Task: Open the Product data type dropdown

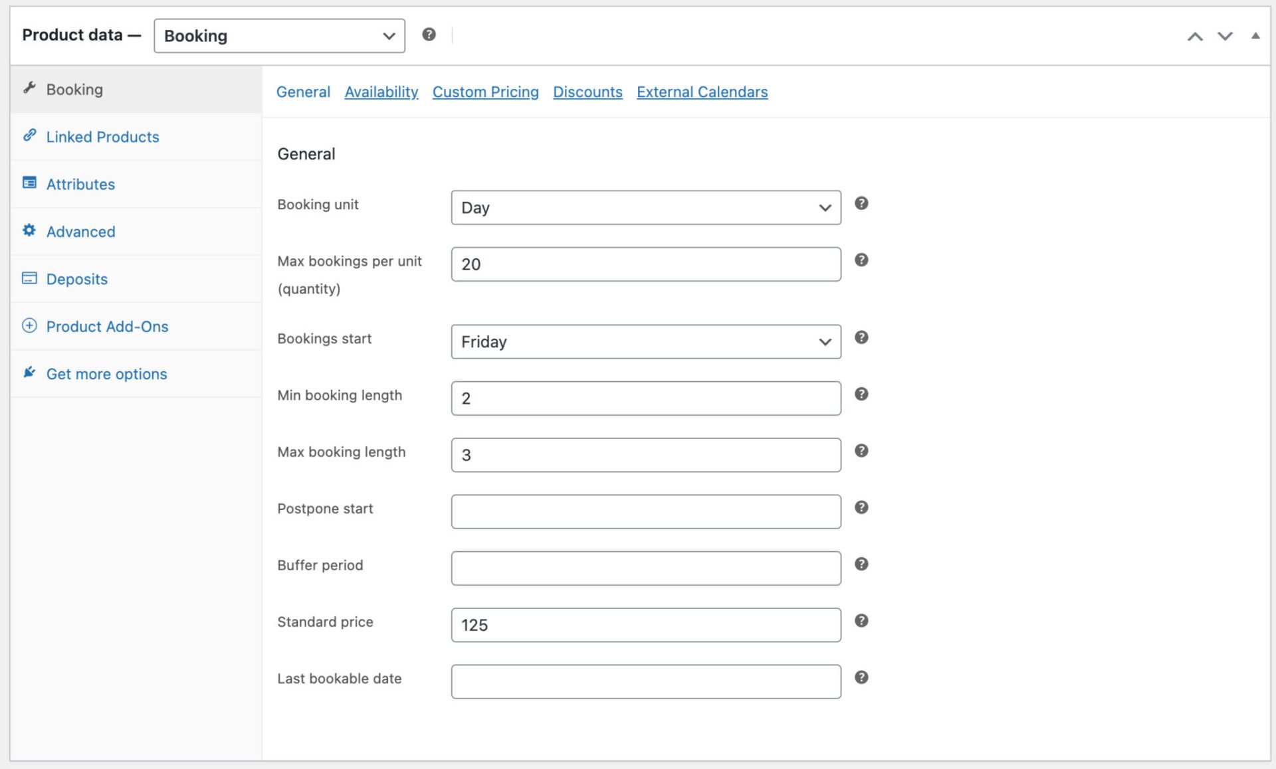Action: 280,36
